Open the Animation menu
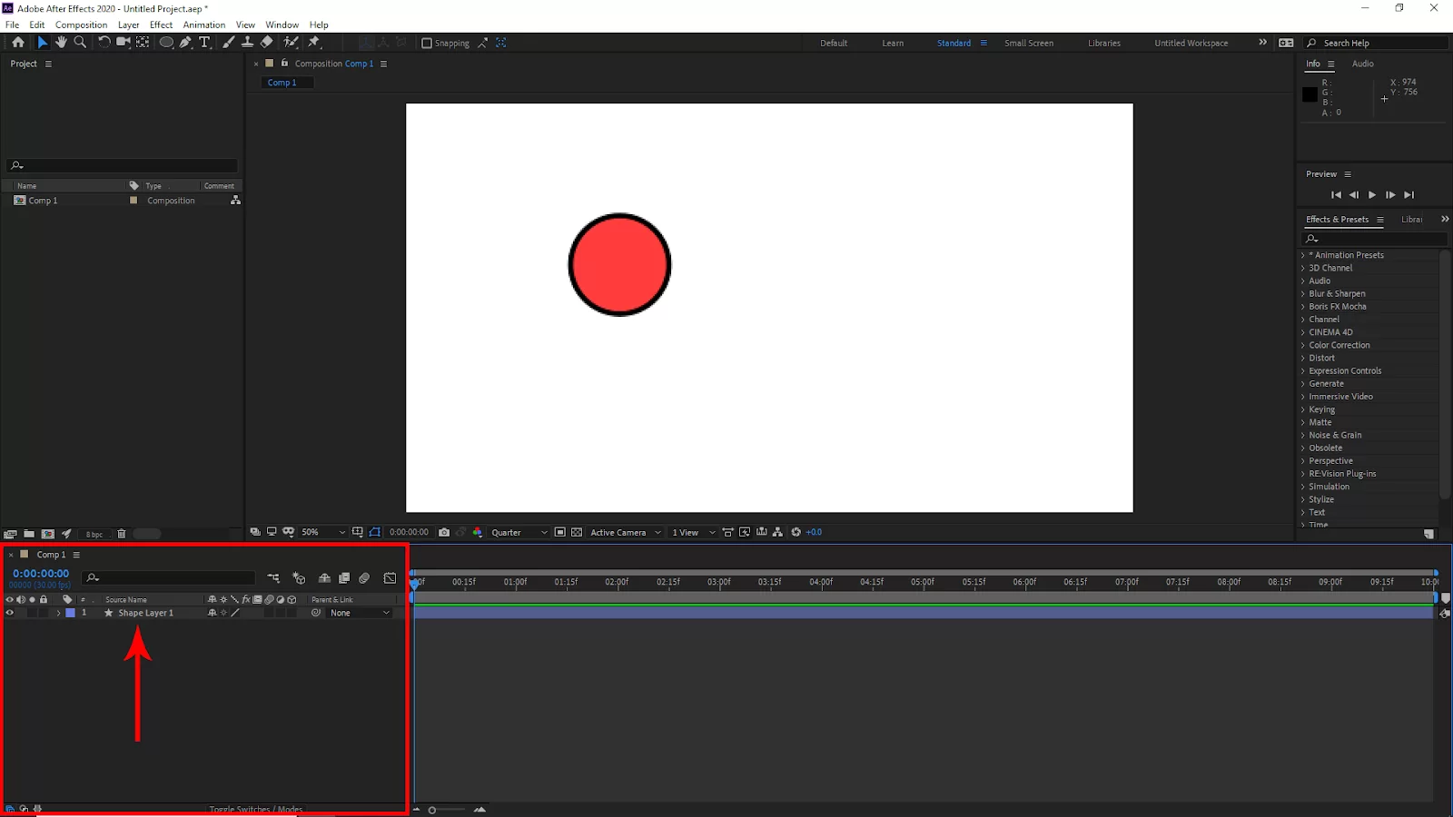1453x817 pixels. pyautogui.click(x=204, y=25)
